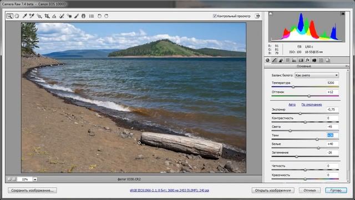Click the Затемнение slider handle
This screenshot has width=355, height=200.
pyautogui.click(x=297, y=157)
